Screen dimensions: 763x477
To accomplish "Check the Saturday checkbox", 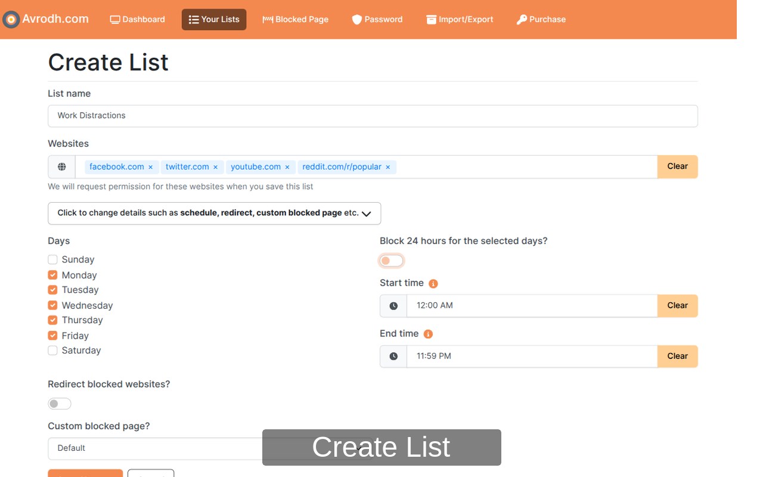I will [53, 351].
